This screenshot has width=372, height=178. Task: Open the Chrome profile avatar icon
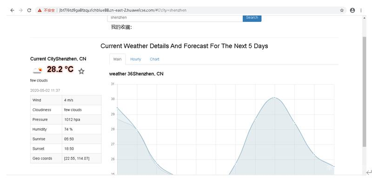click(352, 10)
